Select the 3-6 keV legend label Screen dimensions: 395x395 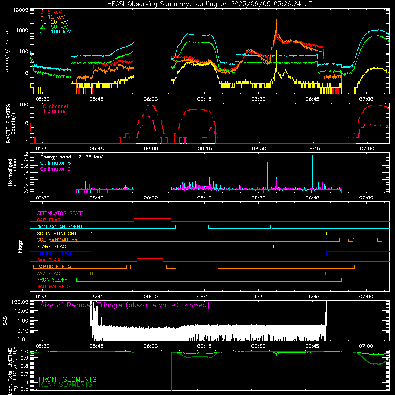click(51, 12)
